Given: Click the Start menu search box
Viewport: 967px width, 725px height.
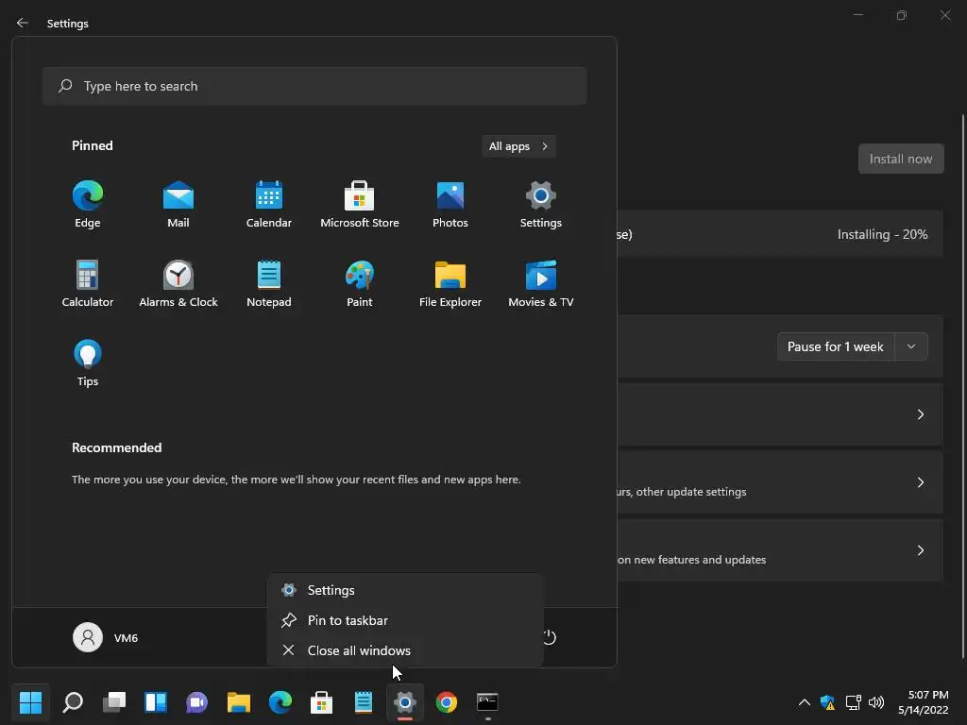Looking at the screenshot, I should pyautogui.click(x=314, y=86).
